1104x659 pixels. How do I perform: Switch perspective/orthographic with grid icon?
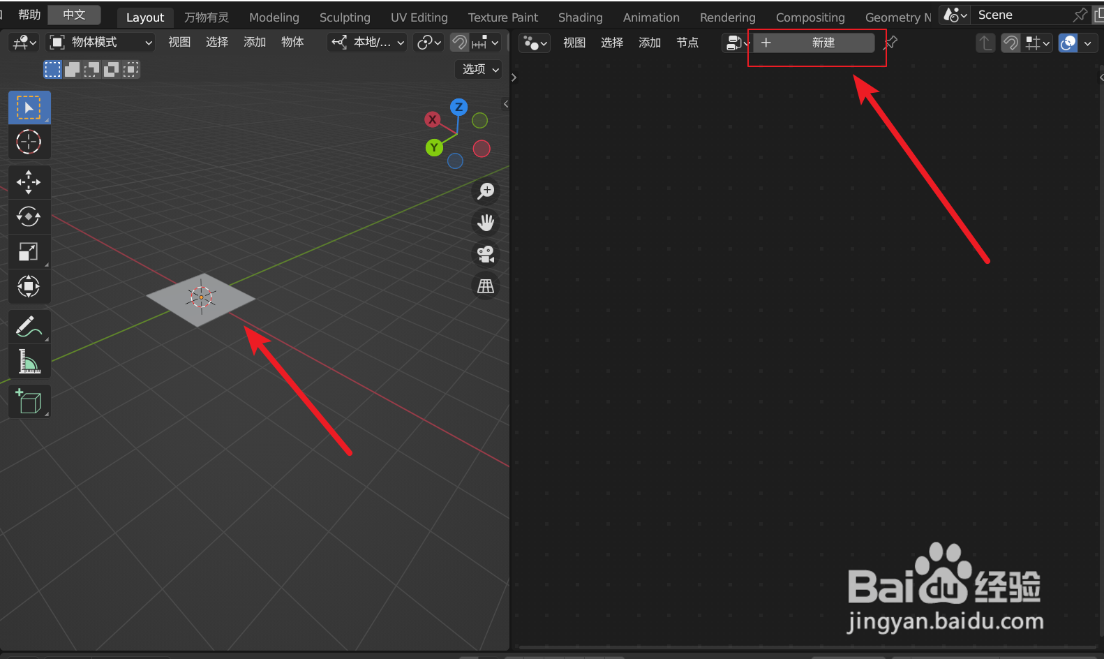486,286
